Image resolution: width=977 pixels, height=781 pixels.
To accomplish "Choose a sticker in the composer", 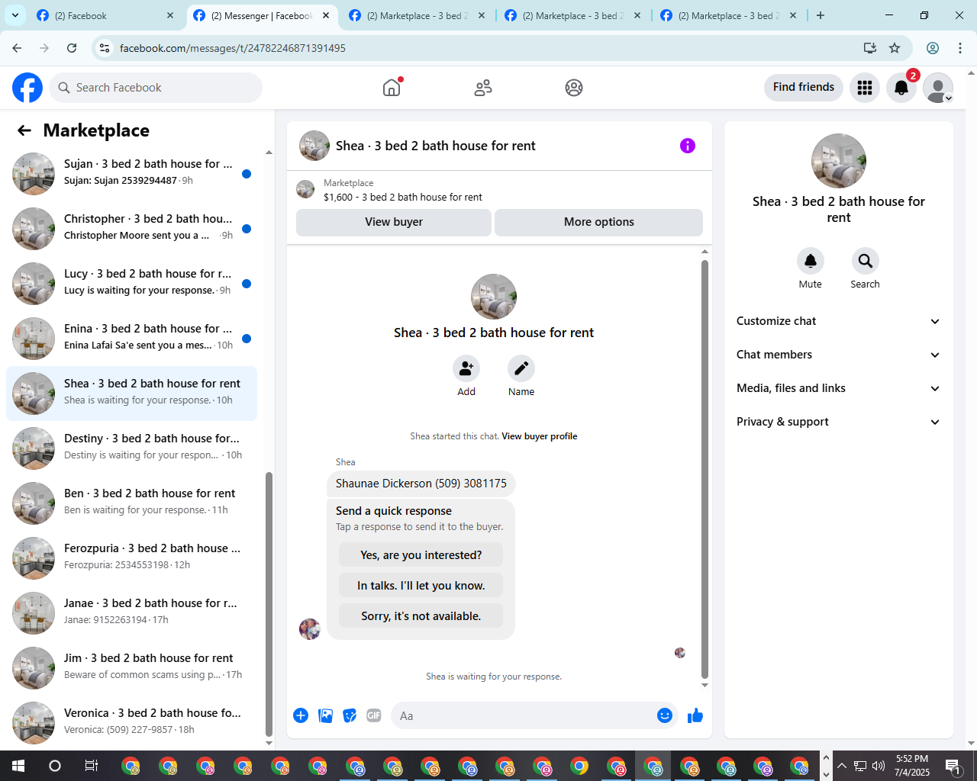I will 350,715.
